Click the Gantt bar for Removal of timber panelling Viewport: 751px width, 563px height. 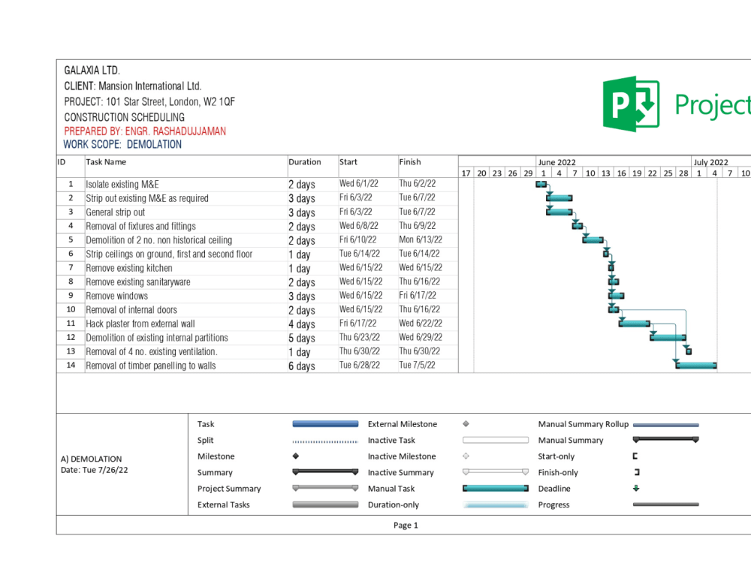pos(696,366)
